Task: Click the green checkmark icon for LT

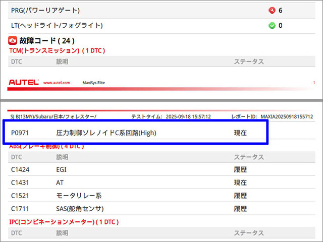Action: click(272, 25)
